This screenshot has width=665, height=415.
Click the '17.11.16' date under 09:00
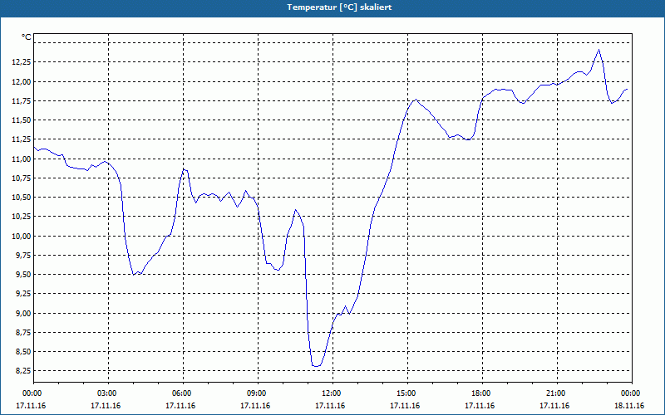(255, 406)
